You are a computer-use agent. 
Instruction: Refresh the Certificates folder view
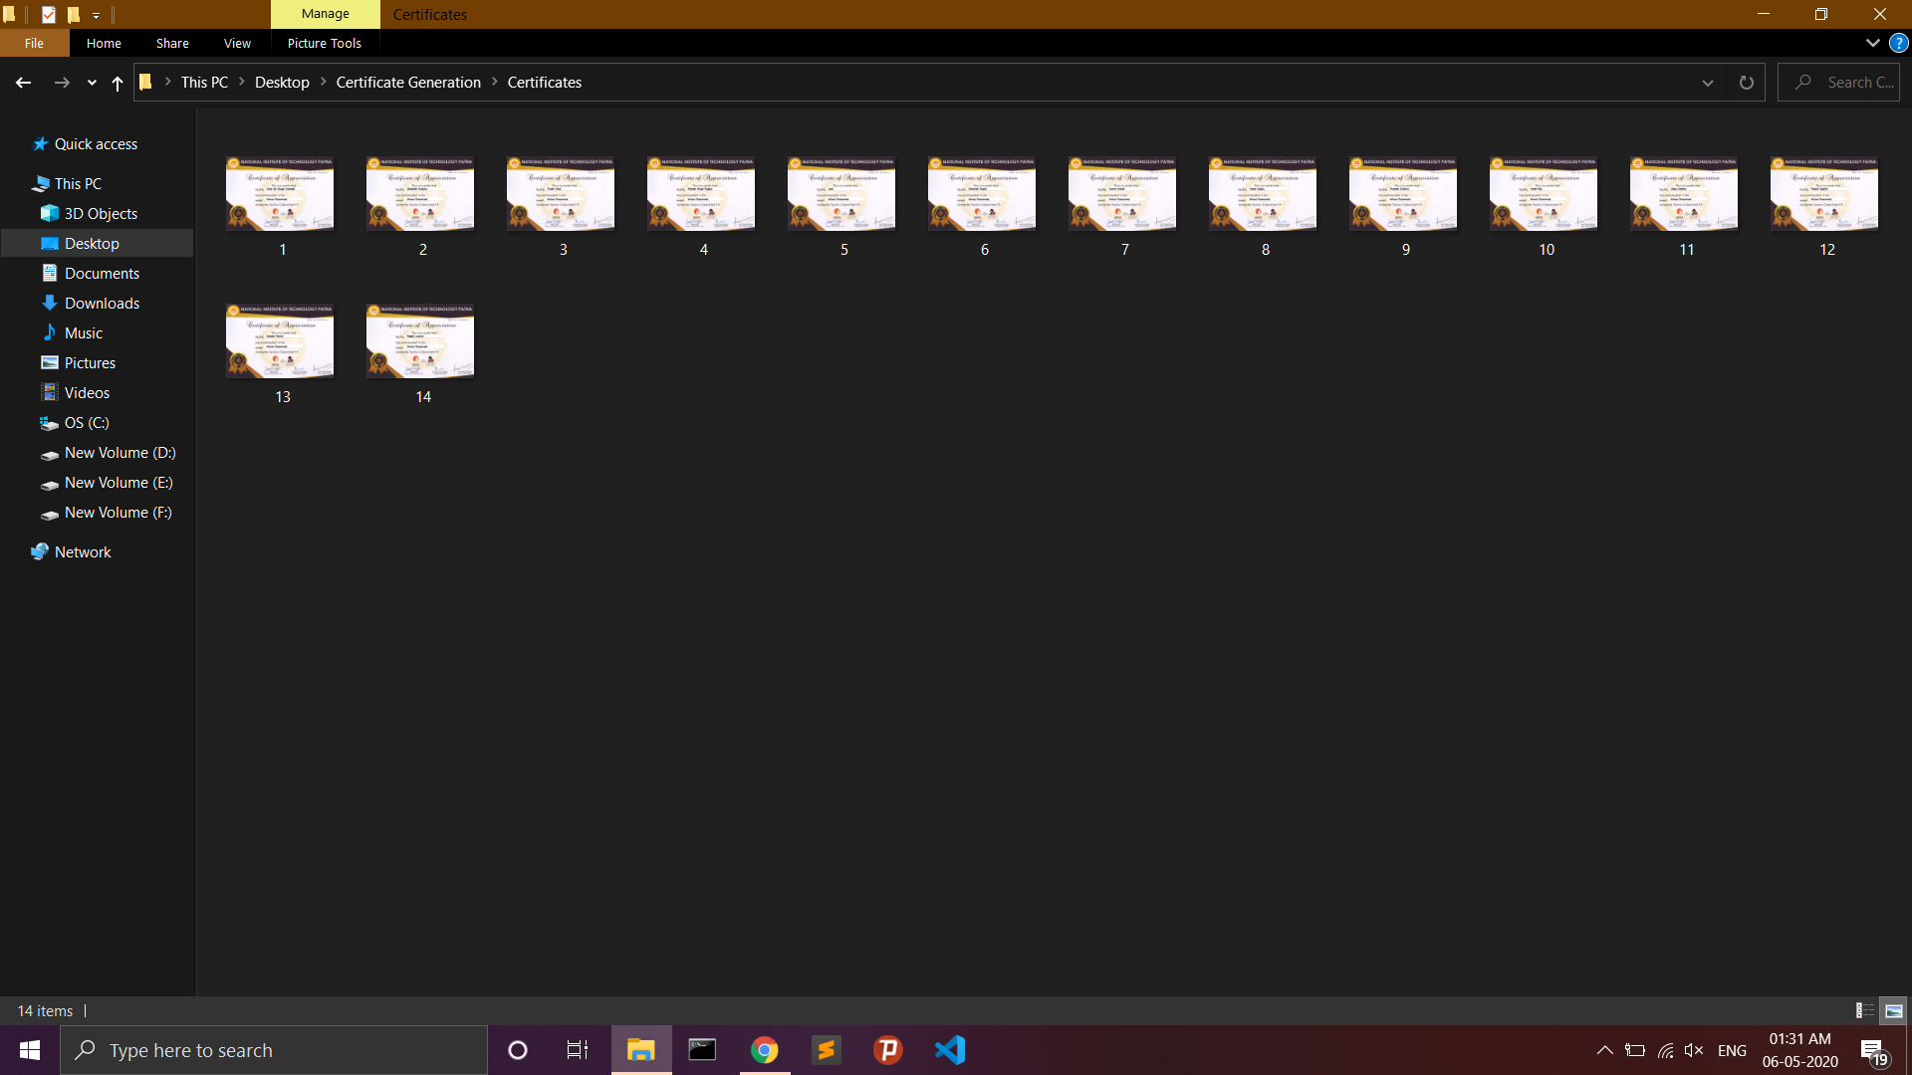point(1746,83)
